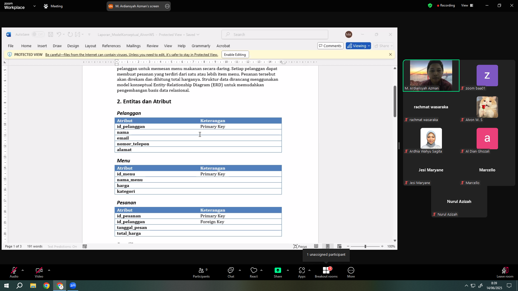Open Windows taskbar search
This screenshot has height=291, width=518.
(19, 286)
